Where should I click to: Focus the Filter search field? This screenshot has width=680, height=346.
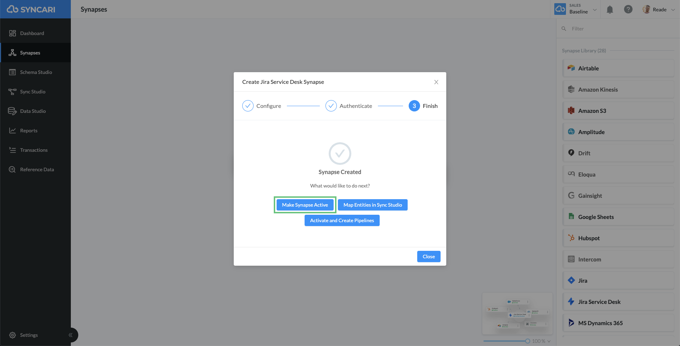(618, 29)
